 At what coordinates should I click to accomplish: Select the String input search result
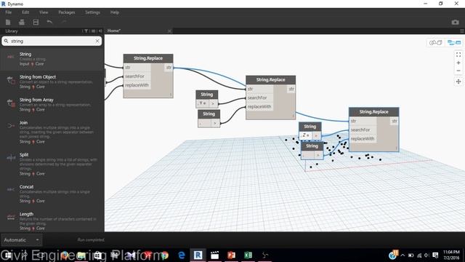pyautogui.click(x=52, y=59)
